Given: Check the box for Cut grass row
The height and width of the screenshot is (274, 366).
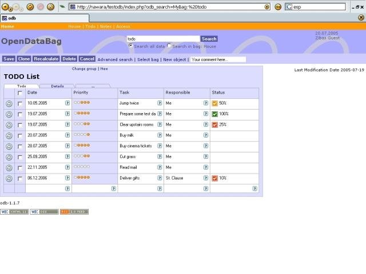Looking at the screenshot, I should click(20, 158).
